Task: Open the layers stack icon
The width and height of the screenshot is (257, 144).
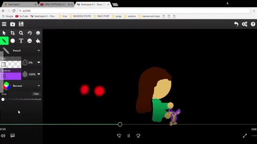Action: [x=38, y=33]
